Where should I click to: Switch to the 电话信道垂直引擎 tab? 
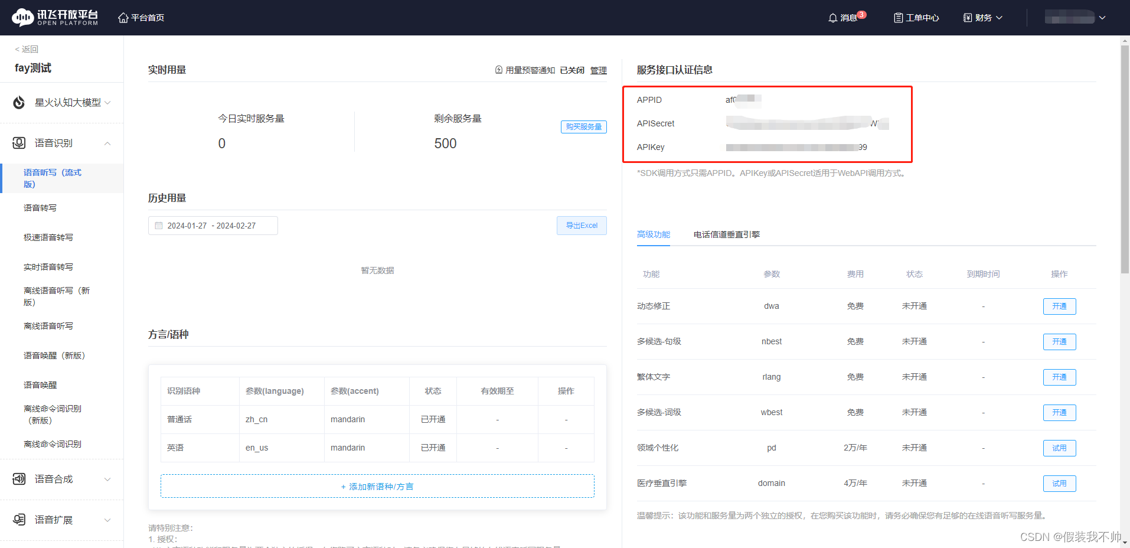click(x=727, y=234)
